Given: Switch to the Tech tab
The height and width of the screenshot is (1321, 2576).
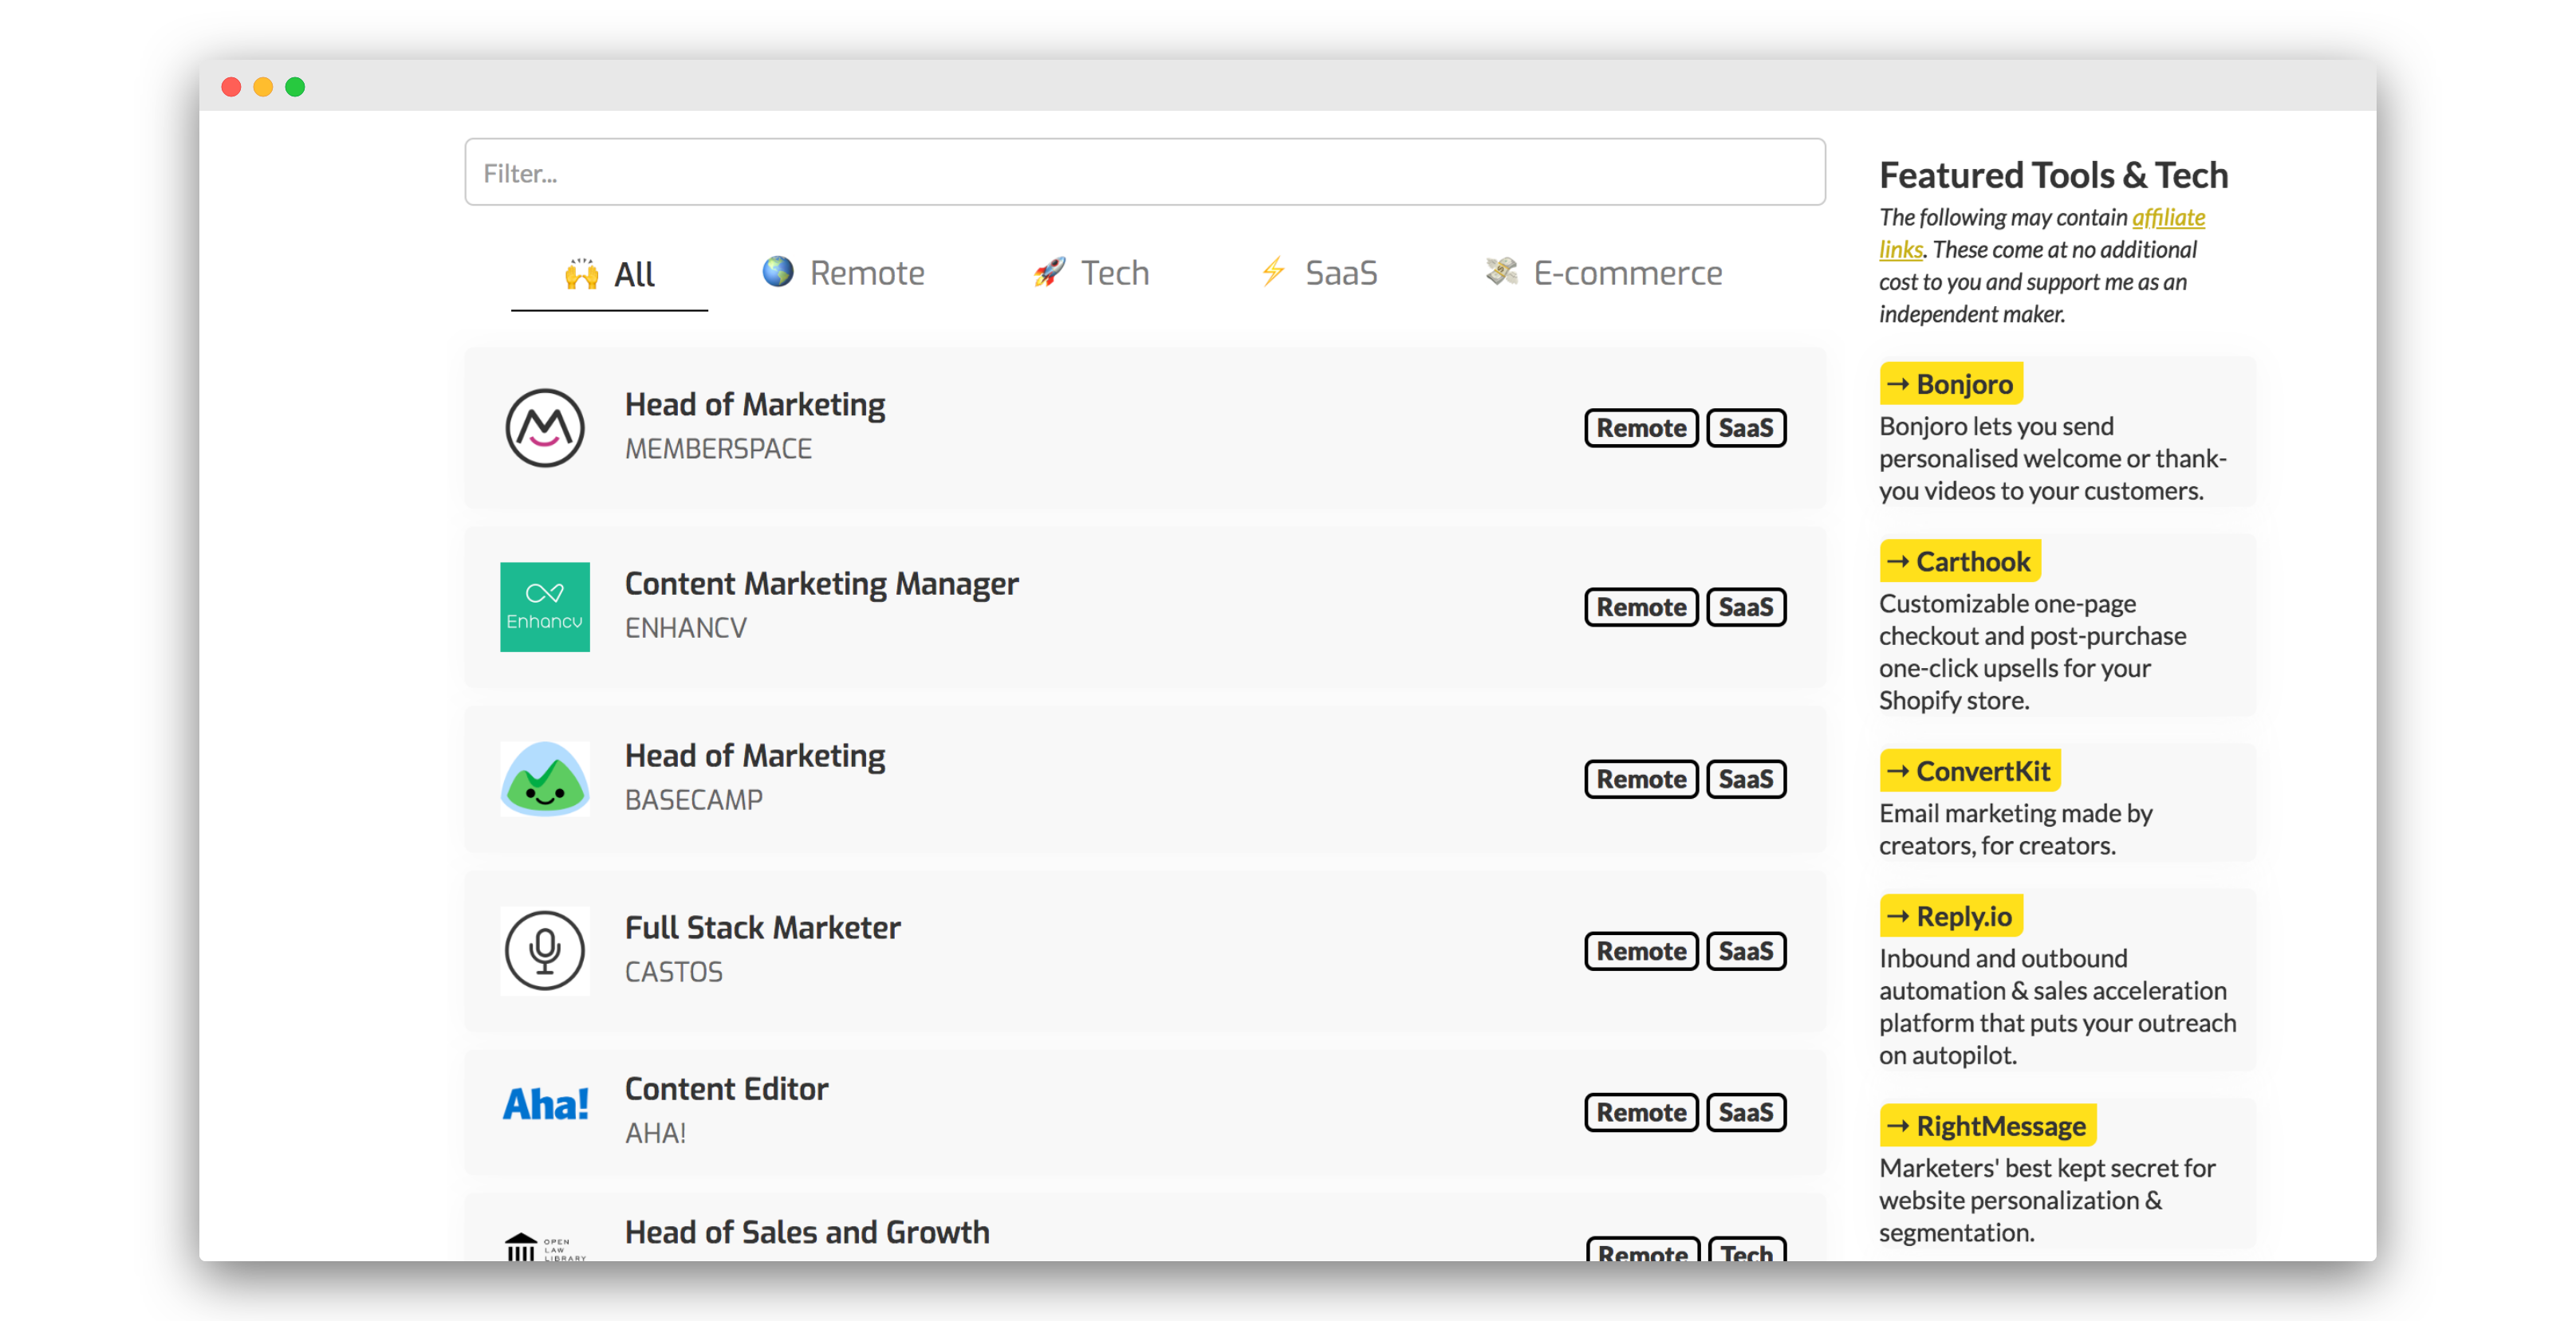Looking at the screenshot, I should point(1091,272).
